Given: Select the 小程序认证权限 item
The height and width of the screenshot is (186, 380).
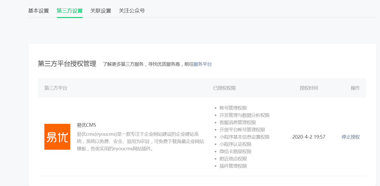Looking at the screenshot, I should tap(236, 144).
